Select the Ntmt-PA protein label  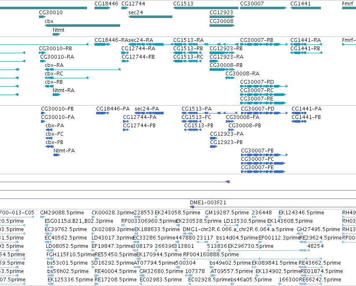pyautogui.click(x=64, y=151)
